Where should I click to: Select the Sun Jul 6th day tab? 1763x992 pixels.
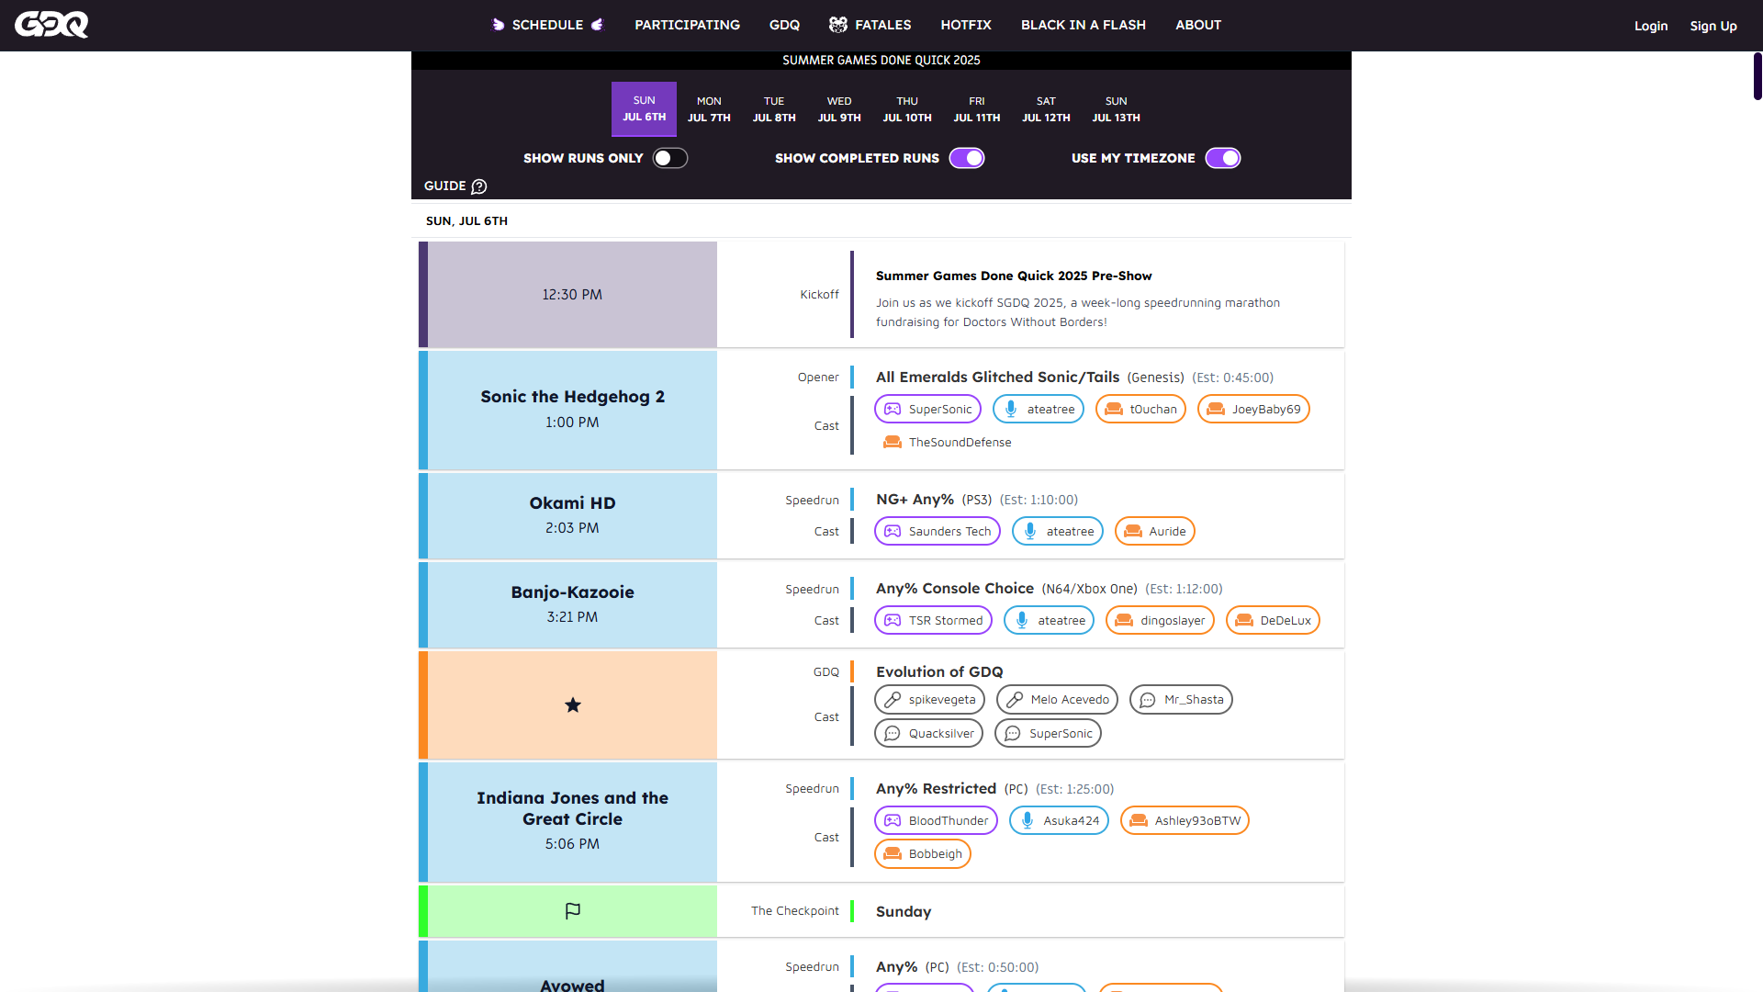tap(645, 109)
